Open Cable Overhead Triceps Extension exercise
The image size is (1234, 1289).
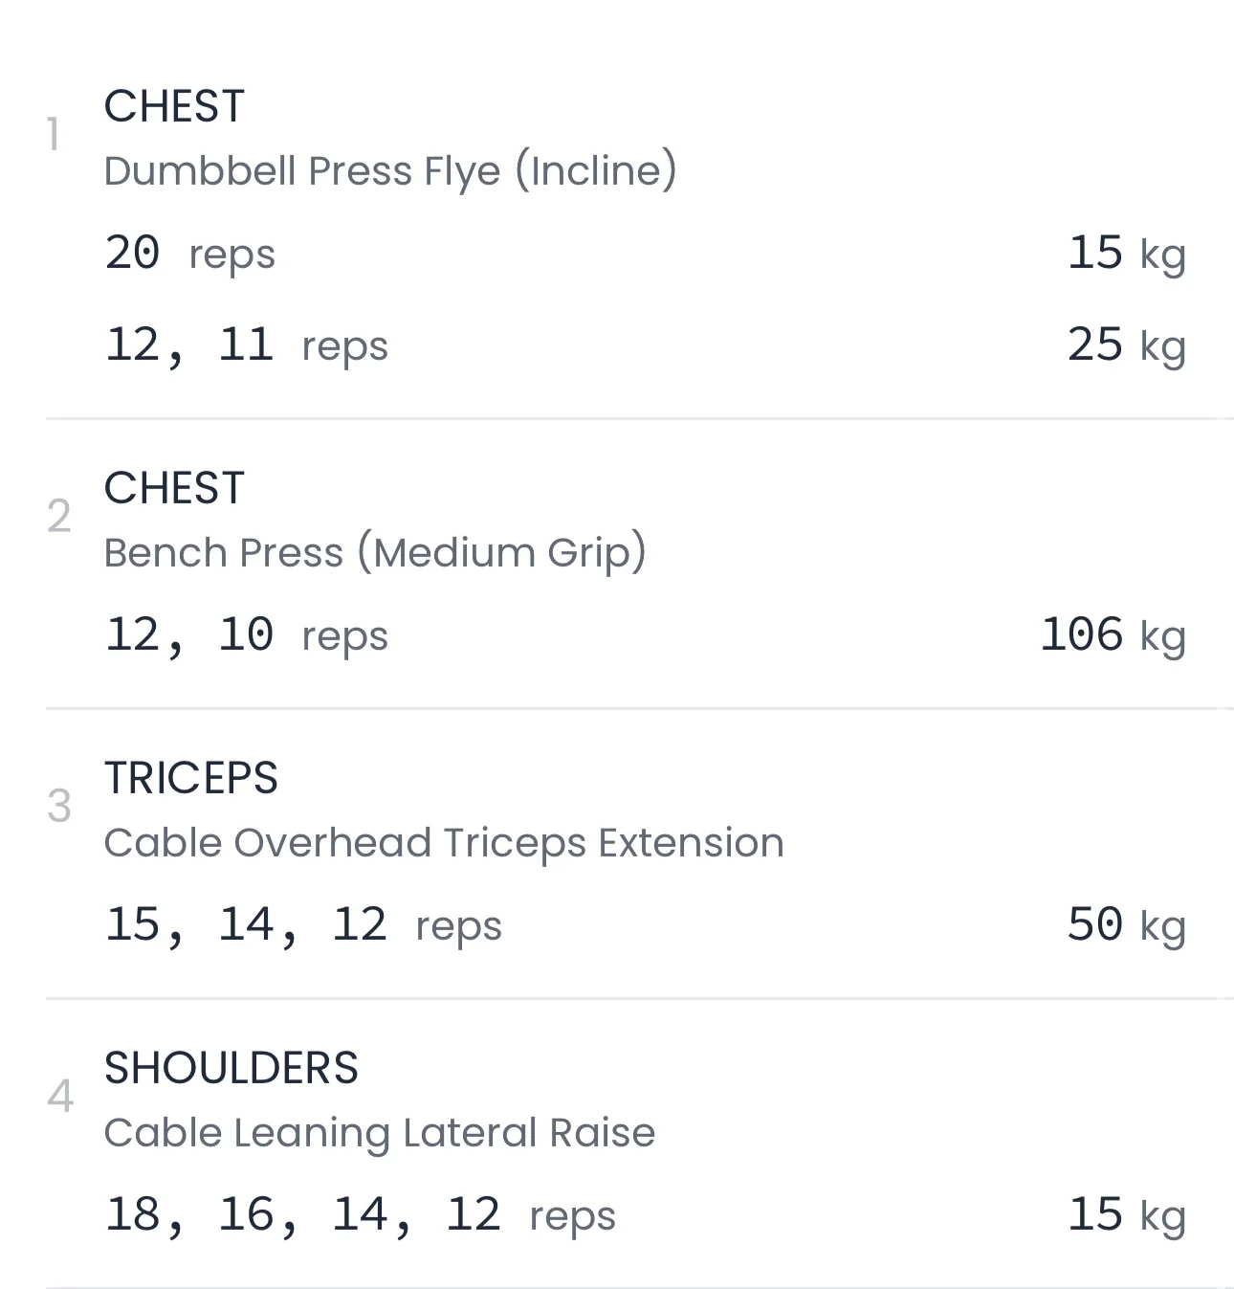(x=443, y=843)
